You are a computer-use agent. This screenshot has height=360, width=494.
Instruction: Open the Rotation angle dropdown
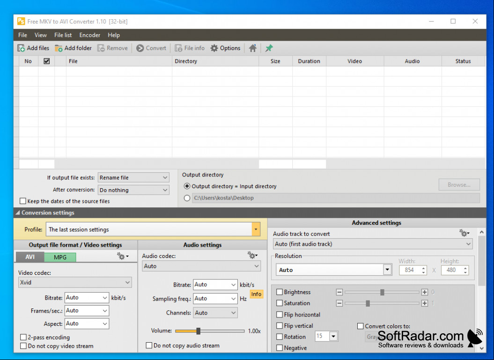pyautogui.click(x=333, y=337)
